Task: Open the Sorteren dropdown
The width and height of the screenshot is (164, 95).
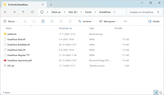Action: [x=86, y=21]
